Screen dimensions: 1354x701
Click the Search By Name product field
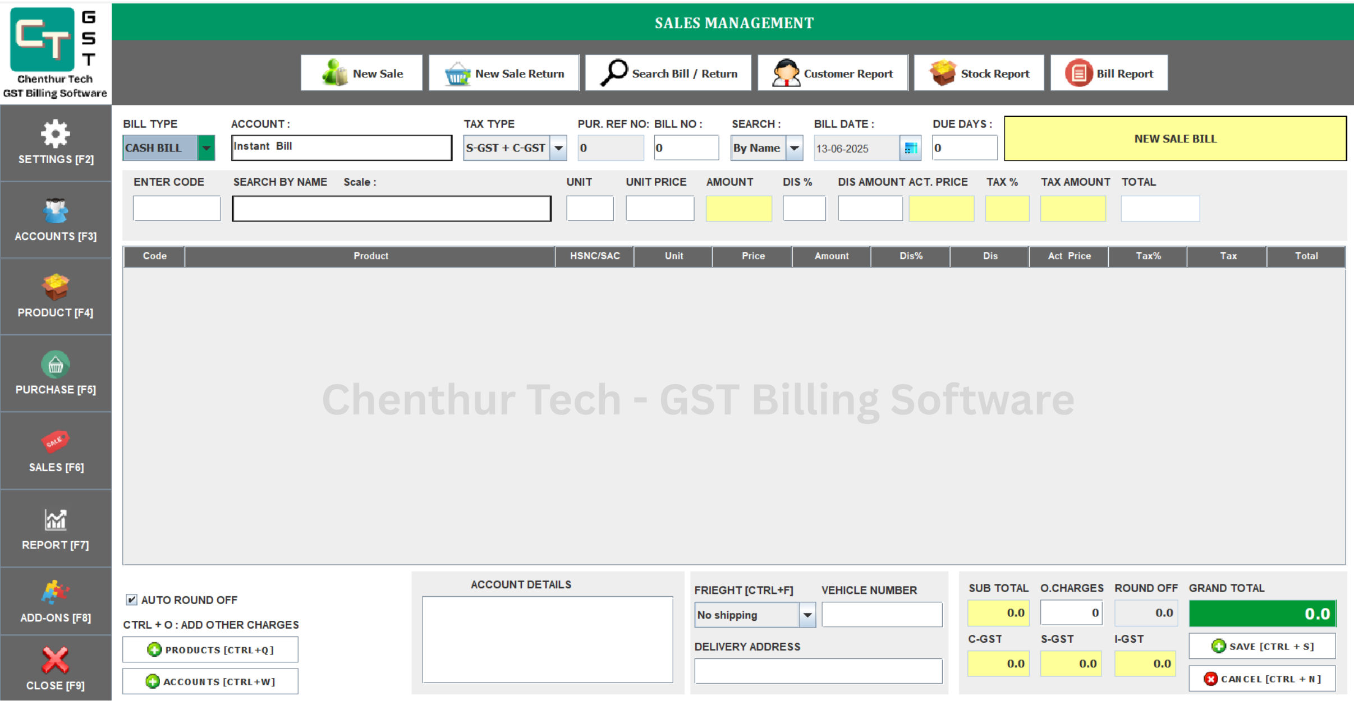[392, 209]
